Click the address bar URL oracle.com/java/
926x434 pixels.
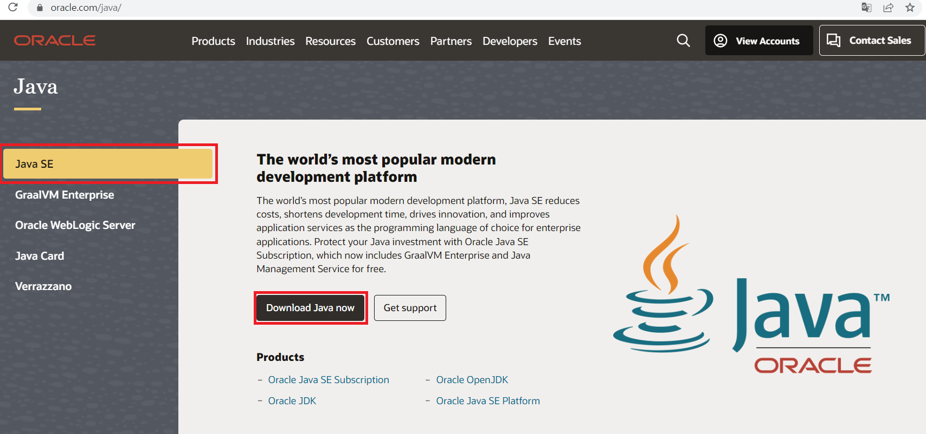[x=86, y=8]
